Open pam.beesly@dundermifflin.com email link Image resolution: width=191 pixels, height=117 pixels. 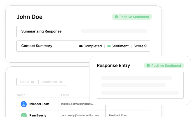tap(80, 115)
